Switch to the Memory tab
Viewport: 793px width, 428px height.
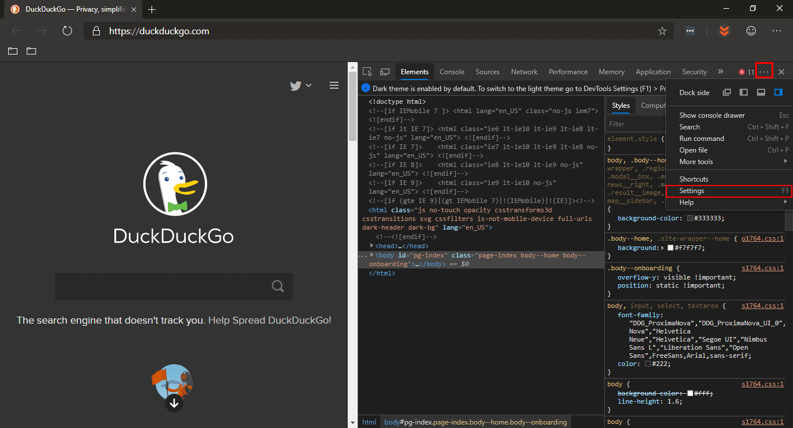click(612, 72)
